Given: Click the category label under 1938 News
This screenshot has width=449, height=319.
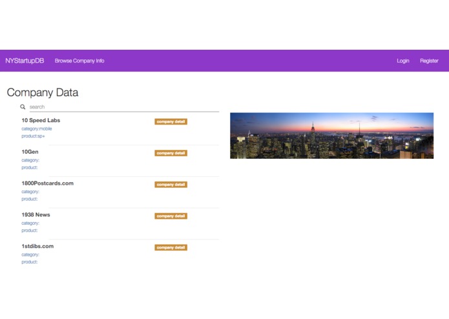Looking at the screenshot, I should pyautogui.click(x=30, y=223).
